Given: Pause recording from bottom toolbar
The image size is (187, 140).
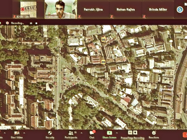Looking at the screenshot, I should click(x=130, y=133).
